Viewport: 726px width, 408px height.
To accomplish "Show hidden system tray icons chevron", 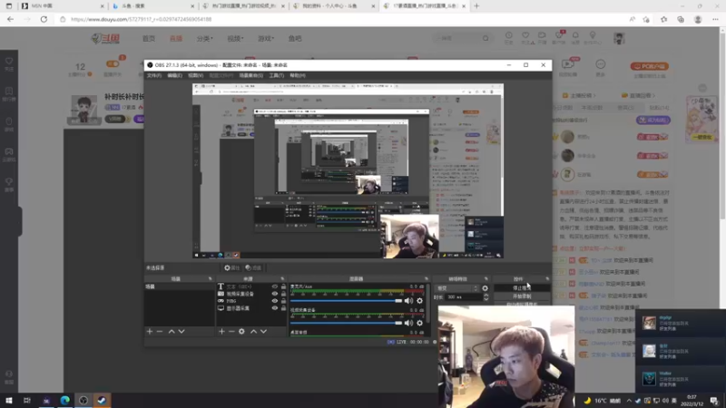I will tap(629, 401).
